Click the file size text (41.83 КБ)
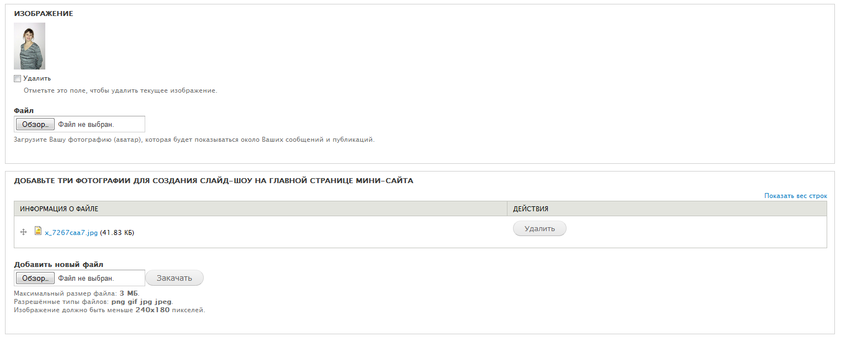 click(117, 233)
